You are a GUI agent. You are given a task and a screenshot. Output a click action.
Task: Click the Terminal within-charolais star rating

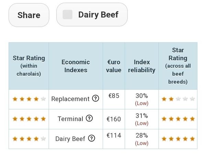(29, 119)
